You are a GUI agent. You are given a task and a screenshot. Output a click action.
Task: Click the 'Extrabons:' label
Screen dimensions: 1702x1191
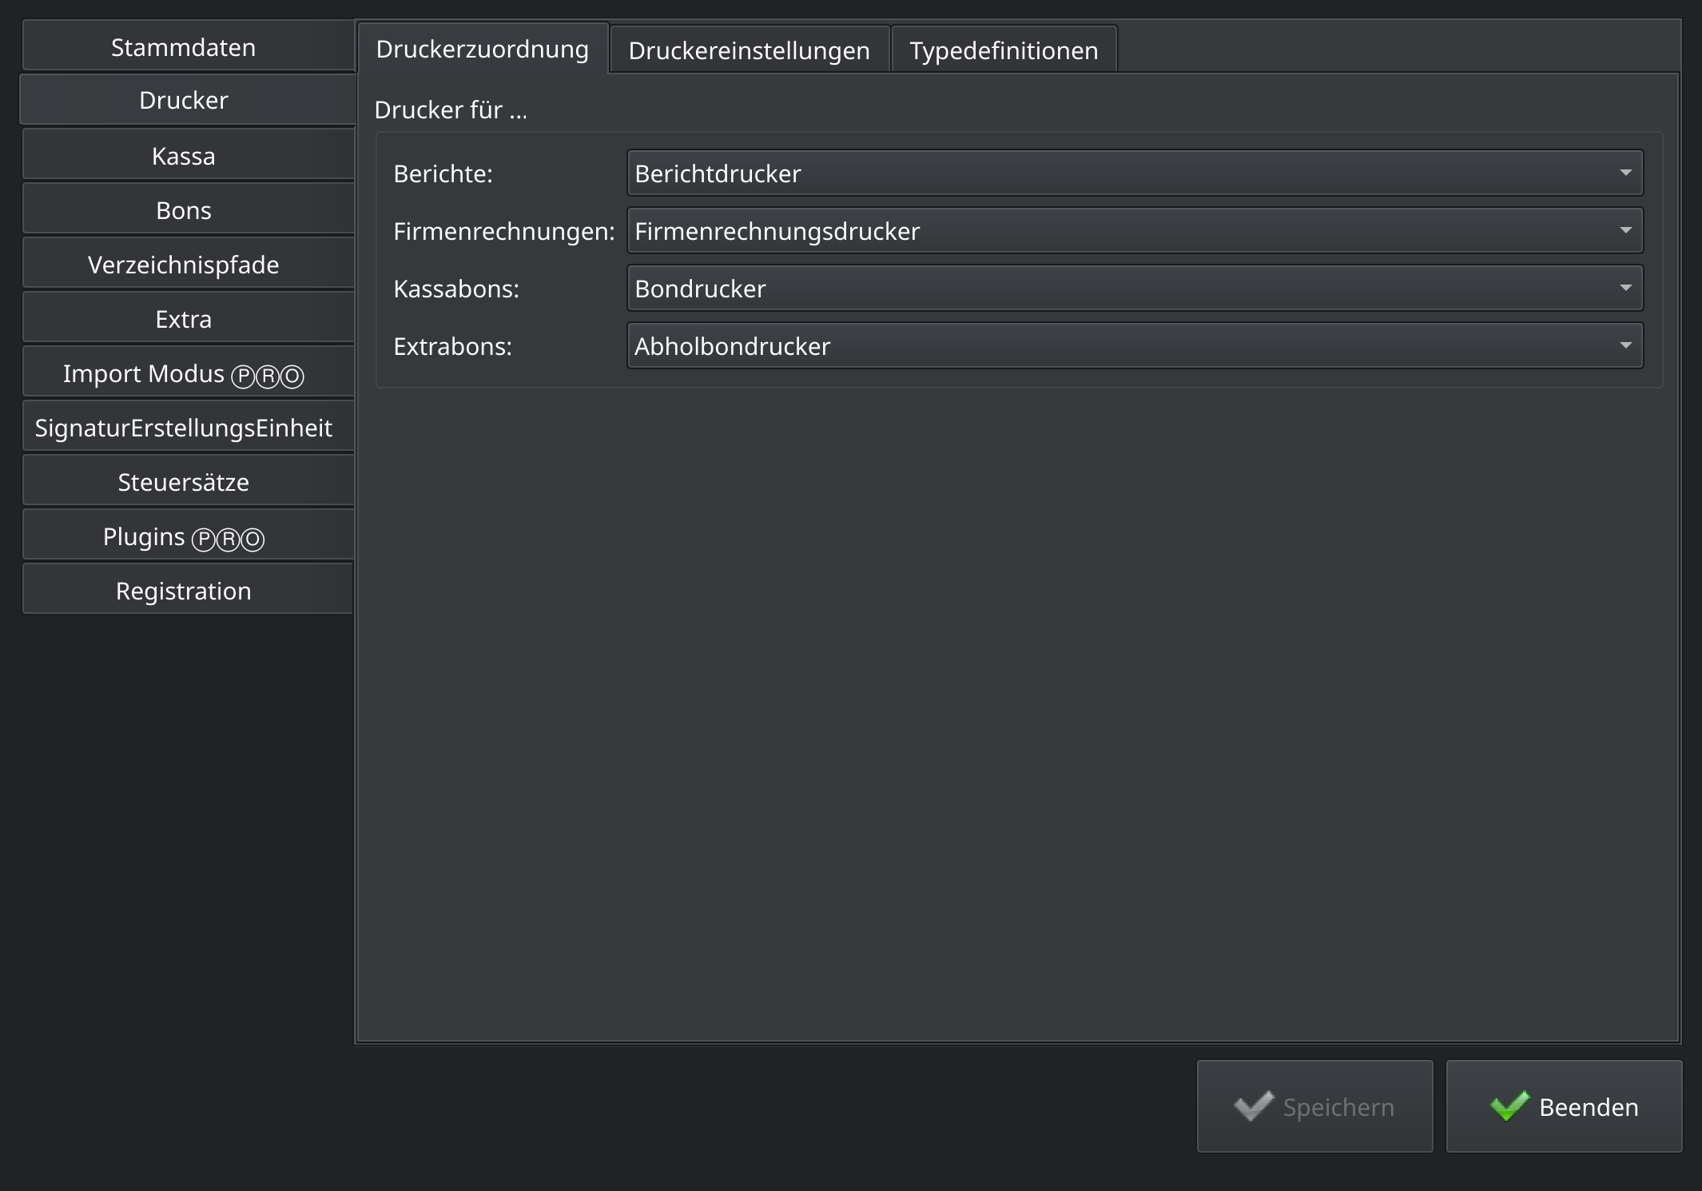452,346
